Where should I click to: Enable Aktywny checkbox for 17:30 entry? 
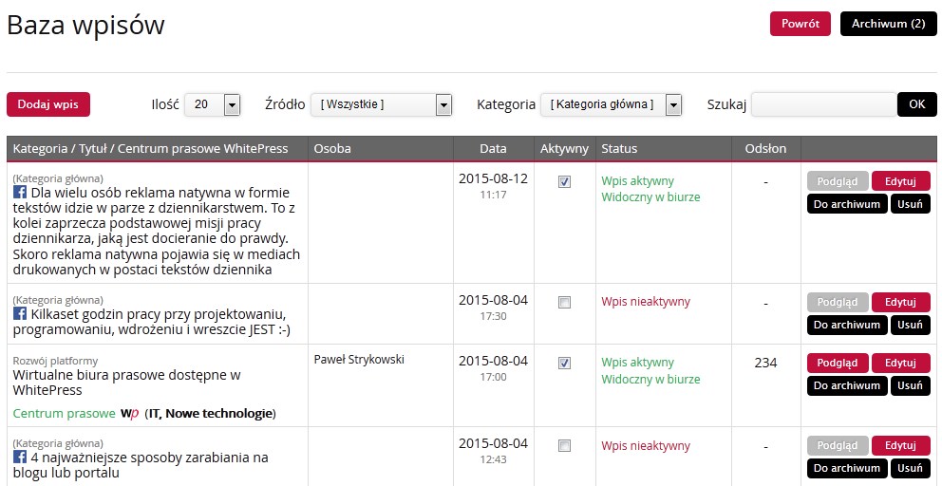tap(565, 303)
